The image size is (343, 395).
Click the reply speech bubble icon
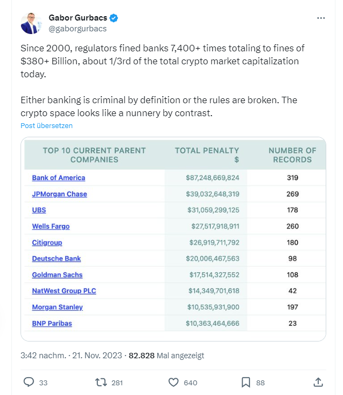pos(29,382)
